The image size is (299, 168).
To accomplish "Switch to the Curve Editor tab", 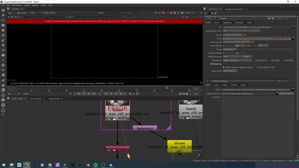I will click(36, 98).
